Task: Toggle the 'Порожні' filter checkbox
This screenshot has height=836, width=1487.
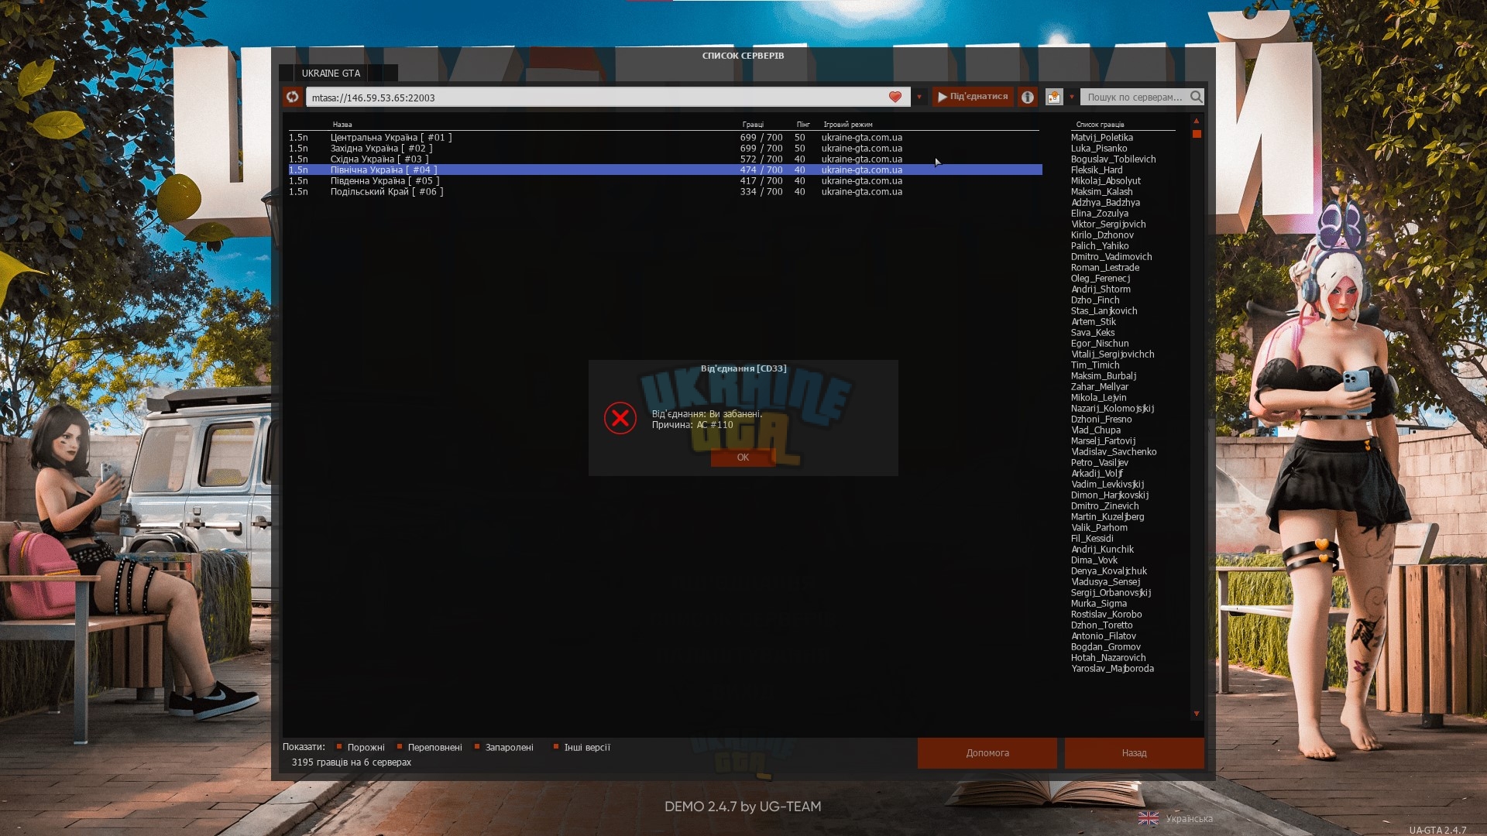Action: tap(338, 747)
